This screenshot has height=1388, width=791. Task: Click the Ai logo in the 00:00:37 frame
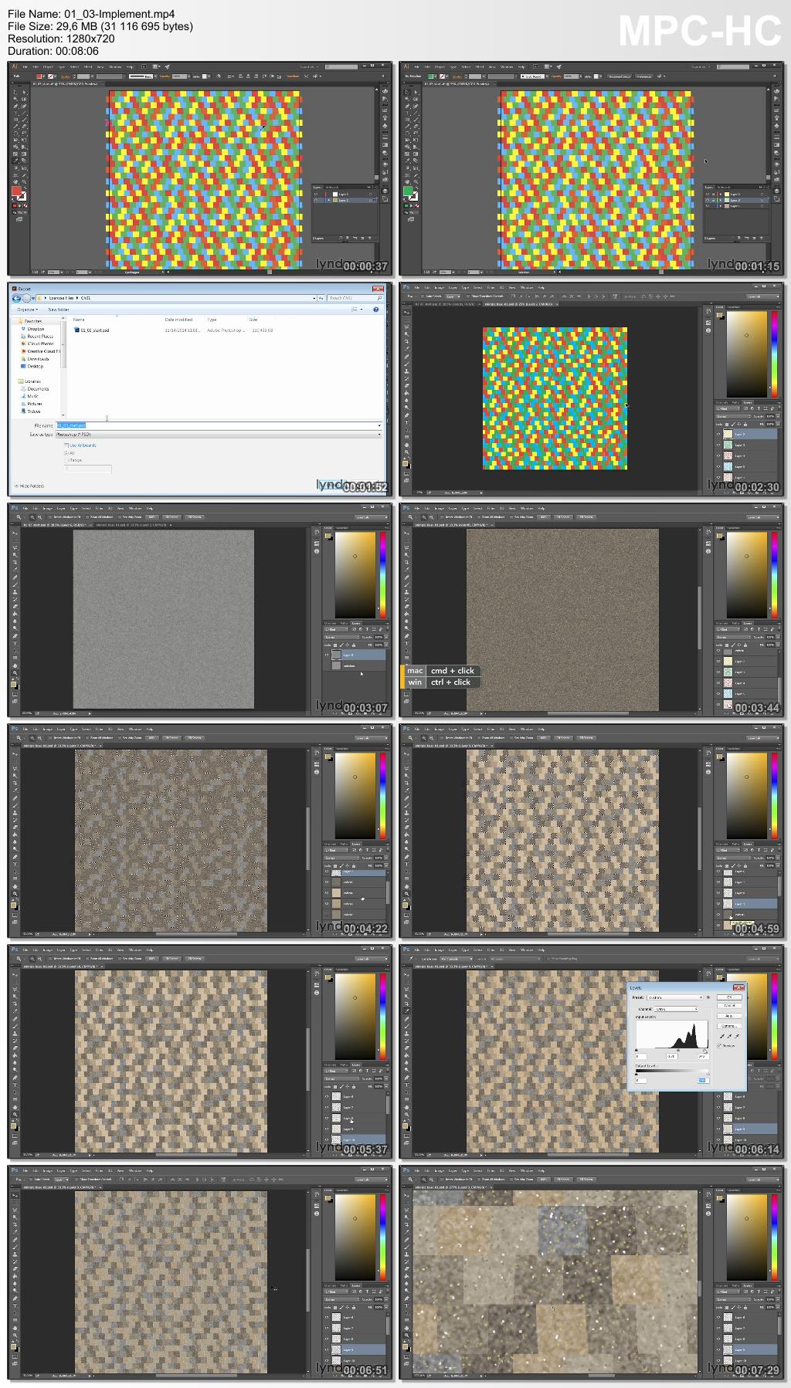coord(15,66)
